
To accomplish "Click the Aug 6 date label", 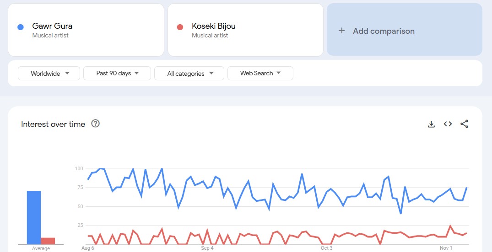I will (88, 248).
